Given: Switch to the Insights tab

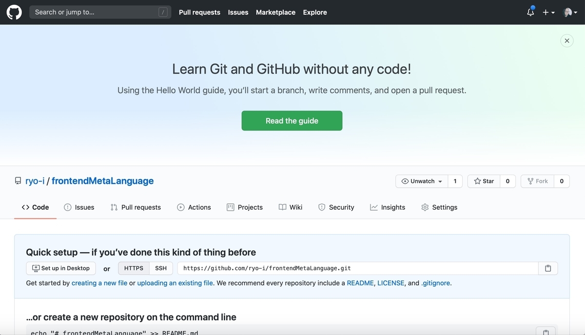Looking at the screenshot, I should (388, 207).
